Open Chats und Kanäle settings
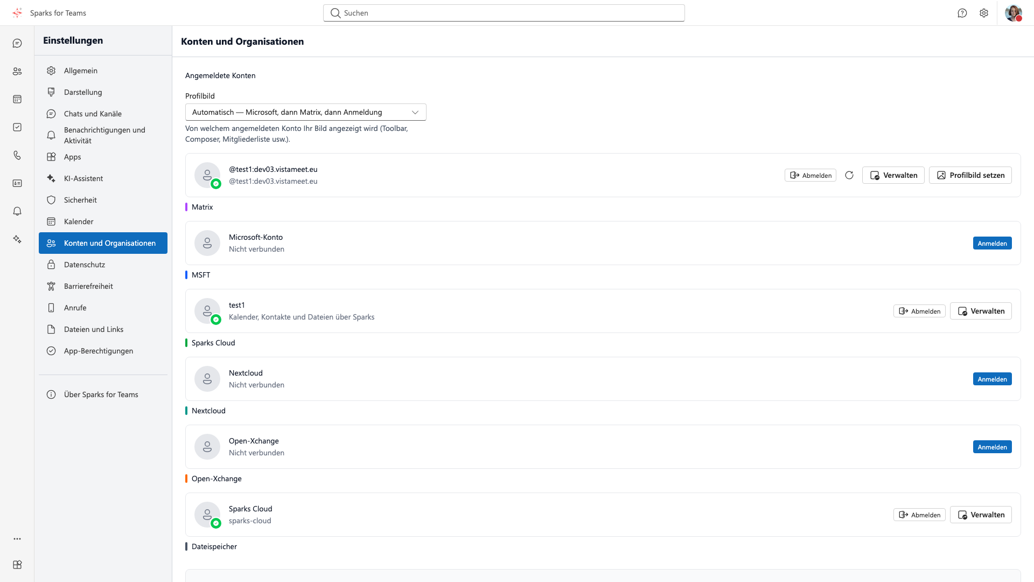The width and height of the screenshot is (1034, 582). 103,114
